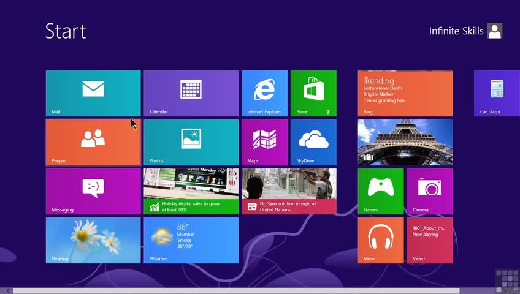Launch Internet Explorer tile
520x294 pixels.
click(x=264, y=93)
